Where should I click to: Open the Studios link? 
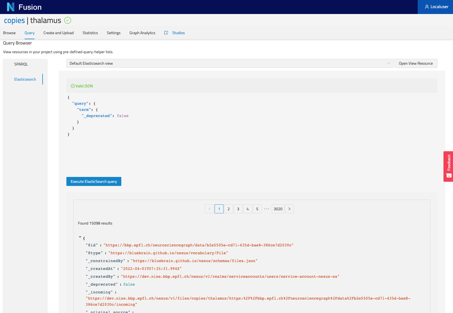point(178,33)
